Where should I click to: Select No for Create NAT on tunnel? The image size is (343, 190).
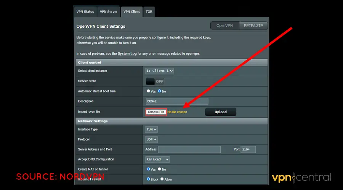[159, 169]
